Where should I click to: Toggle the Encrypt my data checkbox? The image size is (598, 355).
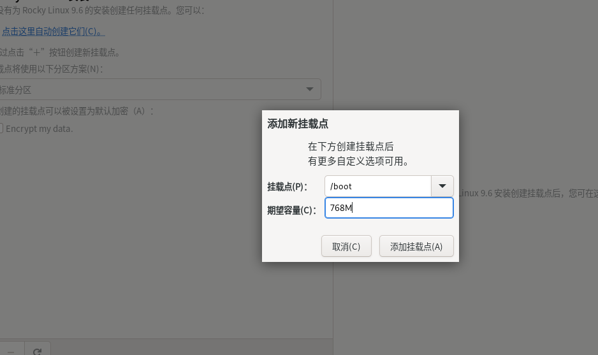coord(1,129)
